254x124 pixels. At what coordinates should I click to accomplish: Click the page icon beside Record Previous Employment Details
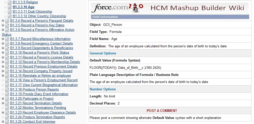tap(7, 67)
